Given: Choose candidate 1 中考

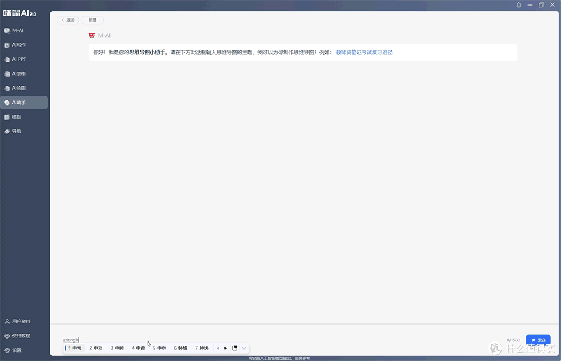Looking at the screenshot, I should (75, 348).
